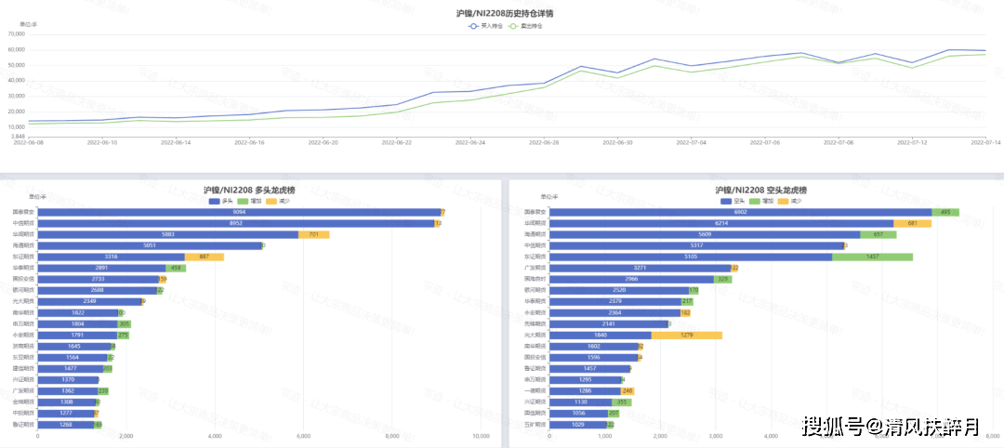Select the yellow 887 segment in long chart

click(x=204, y=257)
